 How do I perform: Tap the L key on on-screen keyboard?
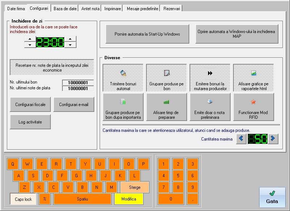134,176
